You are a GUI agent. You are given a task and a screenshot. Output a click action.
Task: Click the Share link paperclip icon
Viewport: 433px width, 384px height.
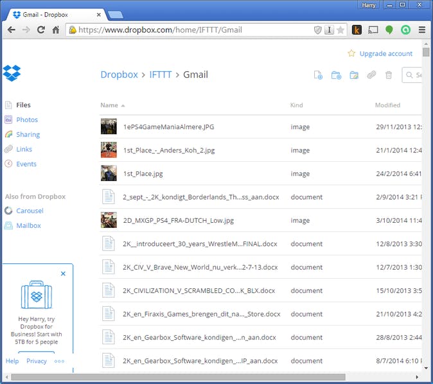(371, 75)
